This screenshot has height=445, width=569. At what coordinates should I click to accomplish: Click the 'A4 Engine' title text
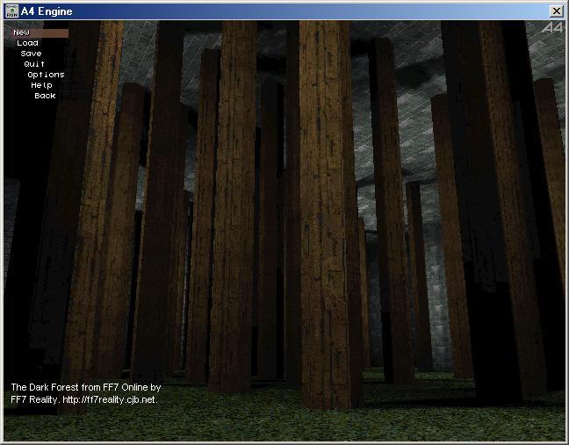pos(53,11)
